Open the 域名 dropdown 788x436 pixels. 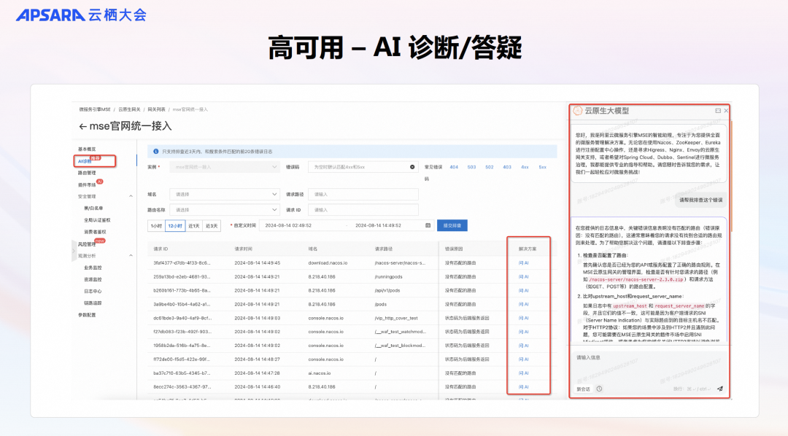pos(224,195)
